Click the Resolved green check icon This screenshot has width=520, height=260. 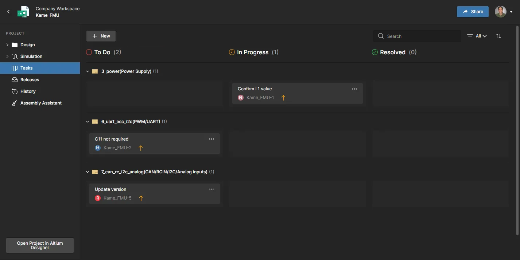(375, 52)
